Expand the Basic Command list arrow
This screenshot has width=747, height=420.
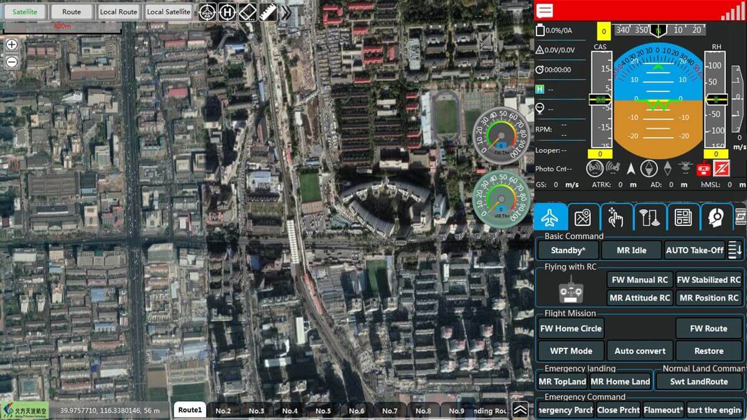735,250
